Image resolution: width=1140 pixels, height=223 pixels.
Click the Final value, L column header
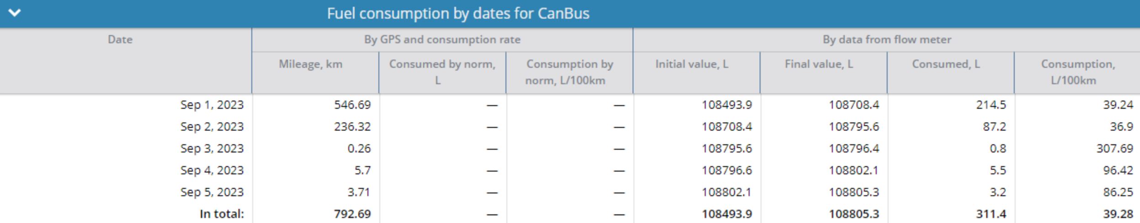(819, 64)
